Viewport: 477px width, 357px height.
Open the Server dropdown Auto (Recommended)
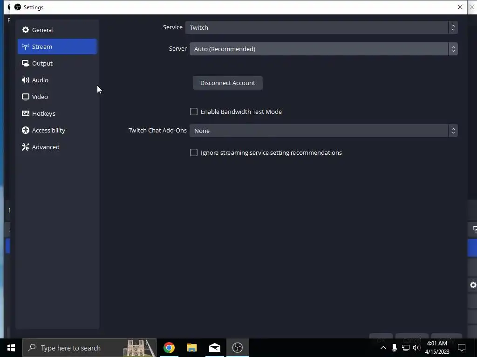click(323, 49)
